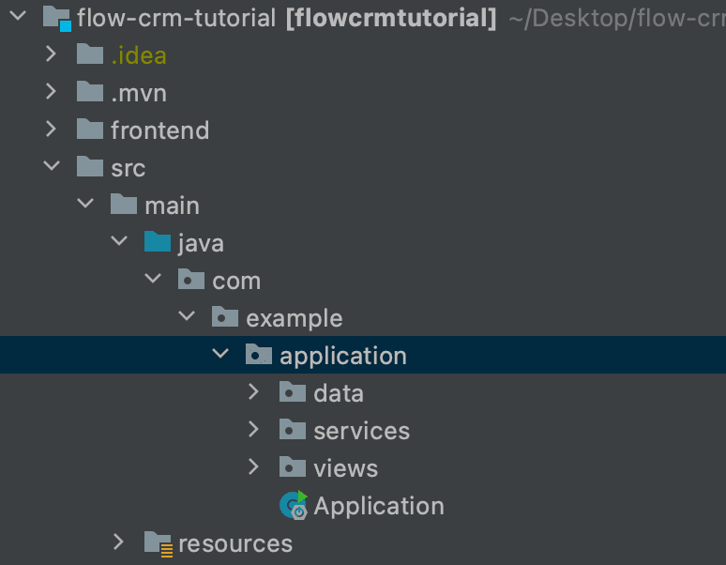Viewport: 726px width, 565px height.
Task: Expand the services package chevron
Action: 253,429
